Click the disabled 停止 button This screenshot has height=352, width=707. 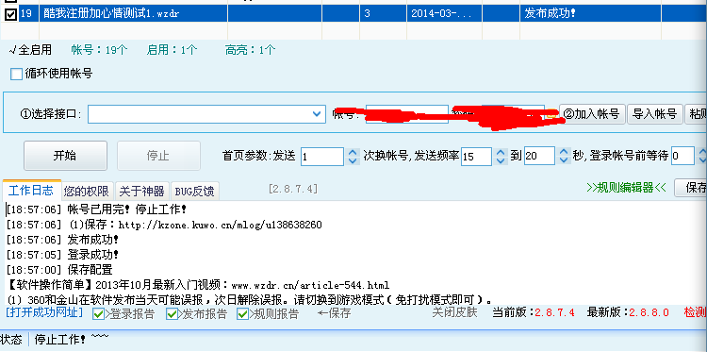coord(158,156)
